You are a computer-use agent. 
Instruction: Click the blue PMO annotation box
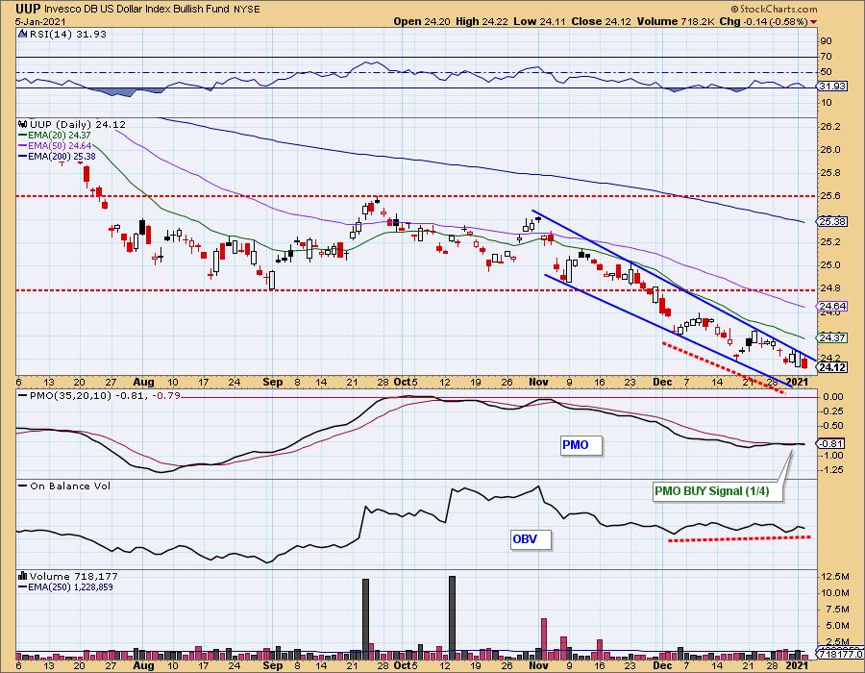pyautogui.click(x=581, y=445)
